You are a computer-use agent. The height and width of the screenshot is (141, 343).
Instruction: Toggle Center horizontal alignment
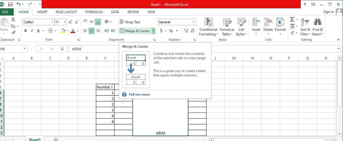point(92,31)
